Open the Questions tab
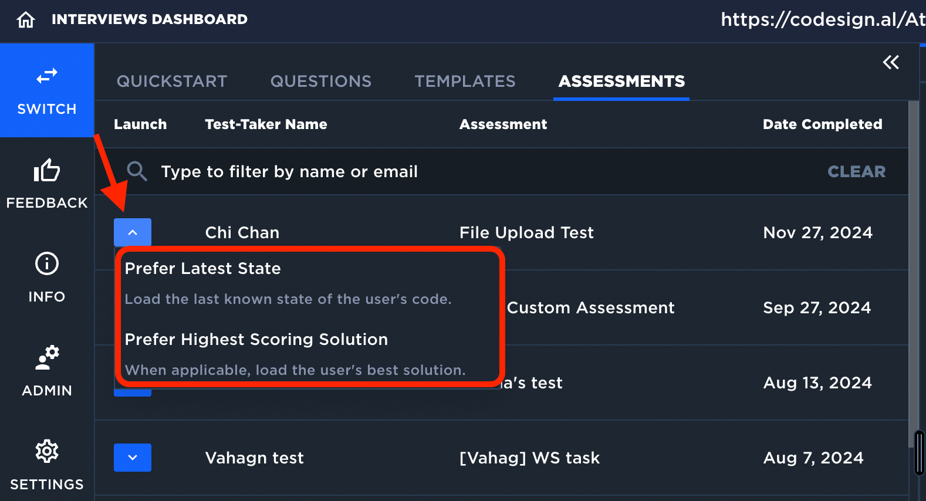 pyautogui.click(x=320, y=81)
